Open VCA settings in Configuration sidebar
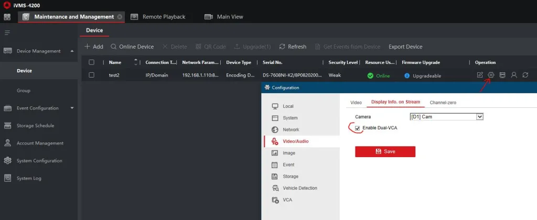This screenshot has width=537, height=220. 287,200
